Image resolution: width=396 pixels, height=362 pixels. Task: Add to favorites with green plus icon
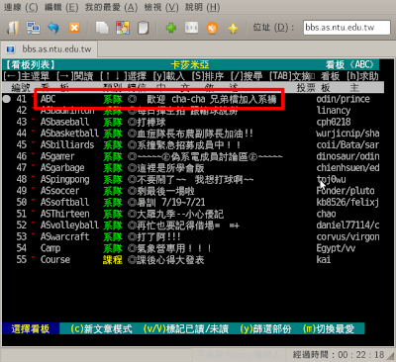click(x=171, y=28)
